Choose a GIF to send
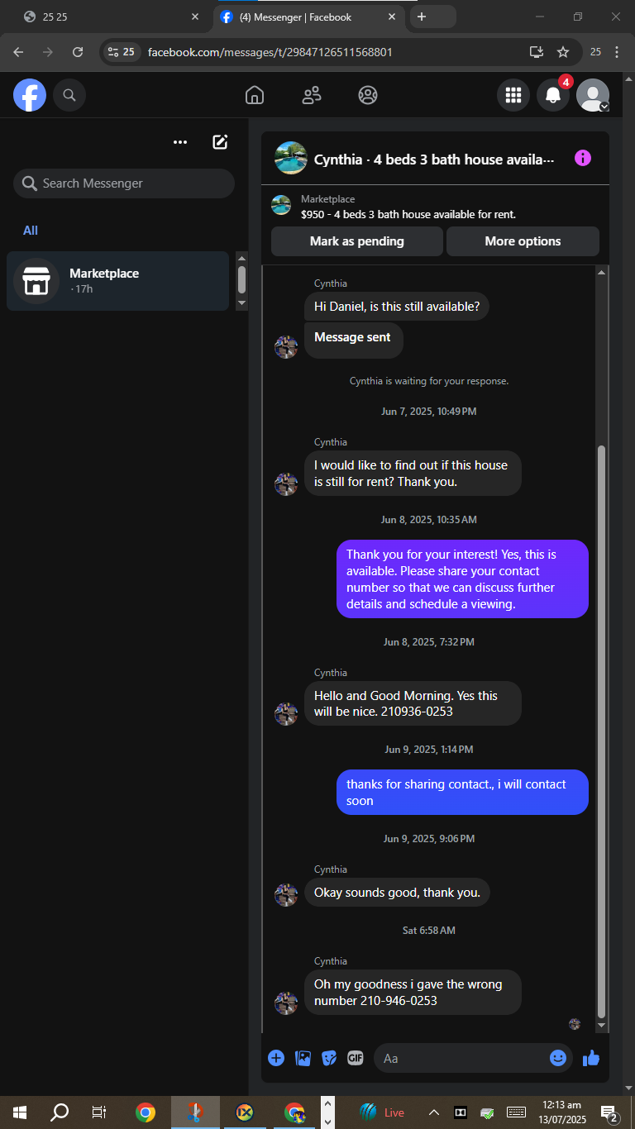This screenshot has height=1129, width=635. pyautogui.click(x=356, y=1058)
